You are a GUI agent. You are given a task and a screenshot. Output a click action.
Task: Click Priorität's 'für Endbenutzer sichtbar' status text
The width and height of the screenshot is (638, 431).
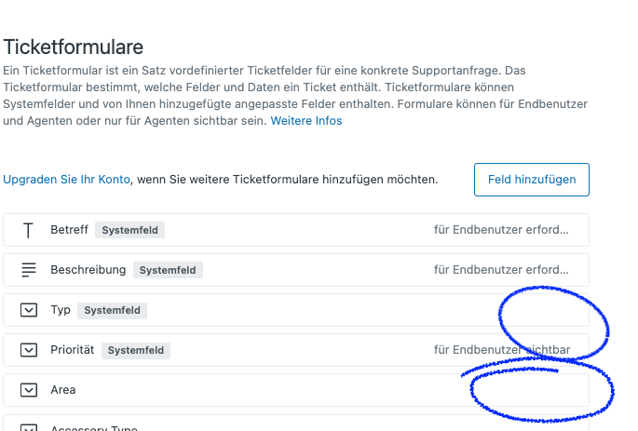(501, 350)
